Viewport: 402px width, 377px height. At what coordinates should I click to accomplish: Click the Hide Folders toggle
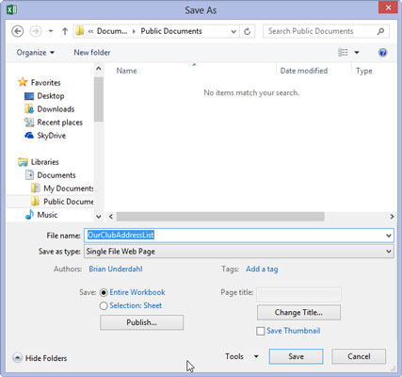click(40, 358)
